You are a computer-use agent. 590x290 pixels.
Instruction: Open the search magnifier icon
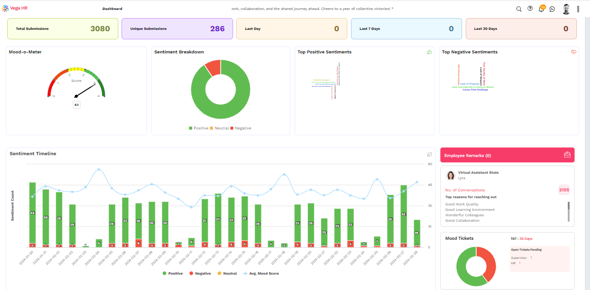pyautogui.click(x=519, y=9)
